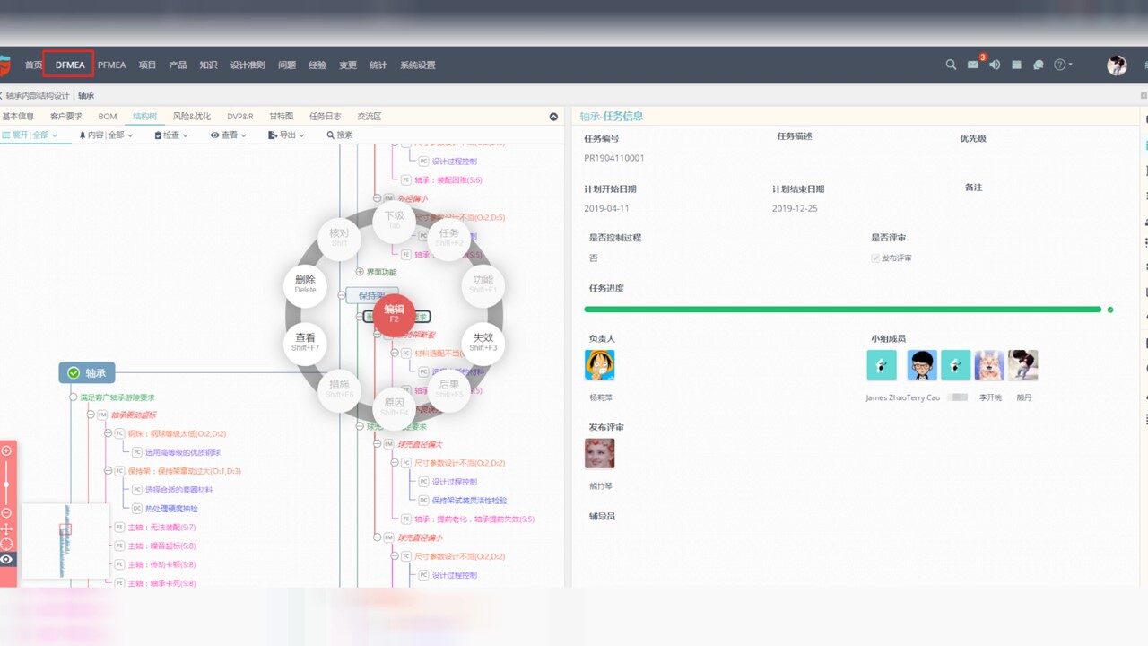The height and width of the screenshot is (646, 1148).
Task: Choose 核对 in radial menu
Action: pos(339,238)
